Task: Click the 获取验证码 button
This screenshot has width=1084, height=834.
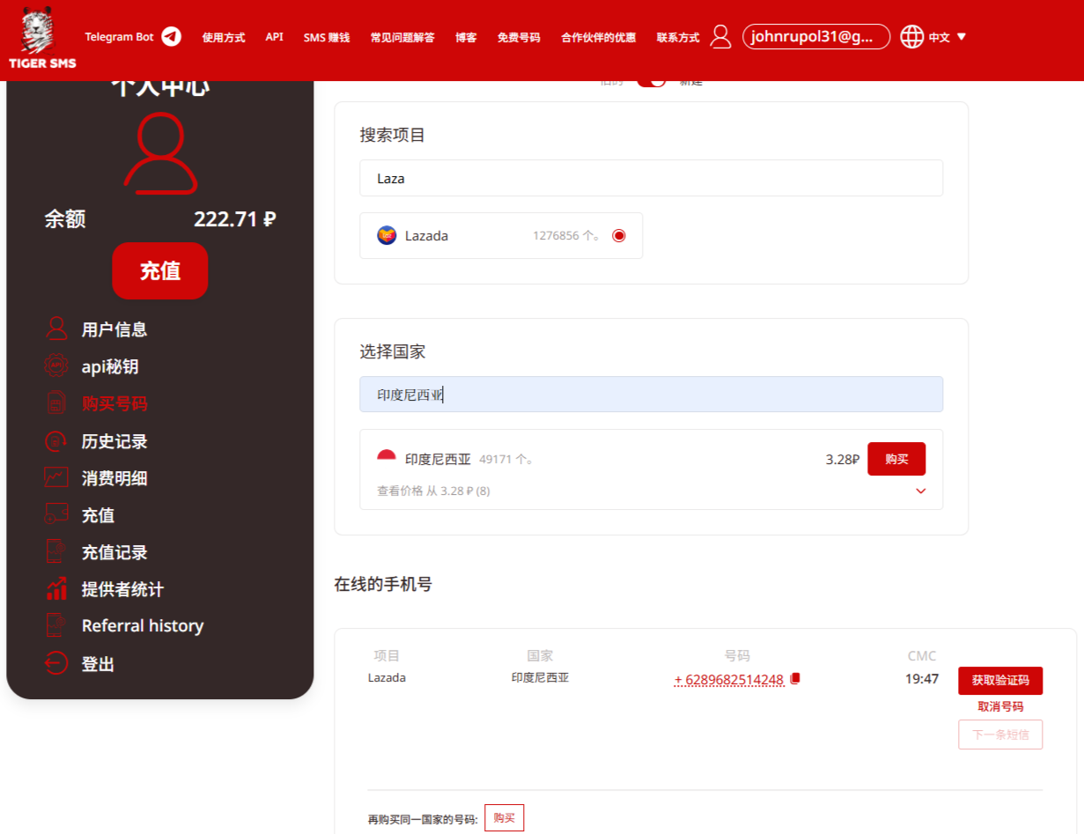Action: pos(1000,681)
